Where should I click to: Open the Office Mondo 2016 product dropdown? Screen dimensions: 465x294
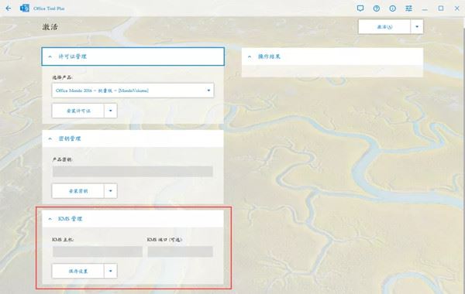pos(133,91)
